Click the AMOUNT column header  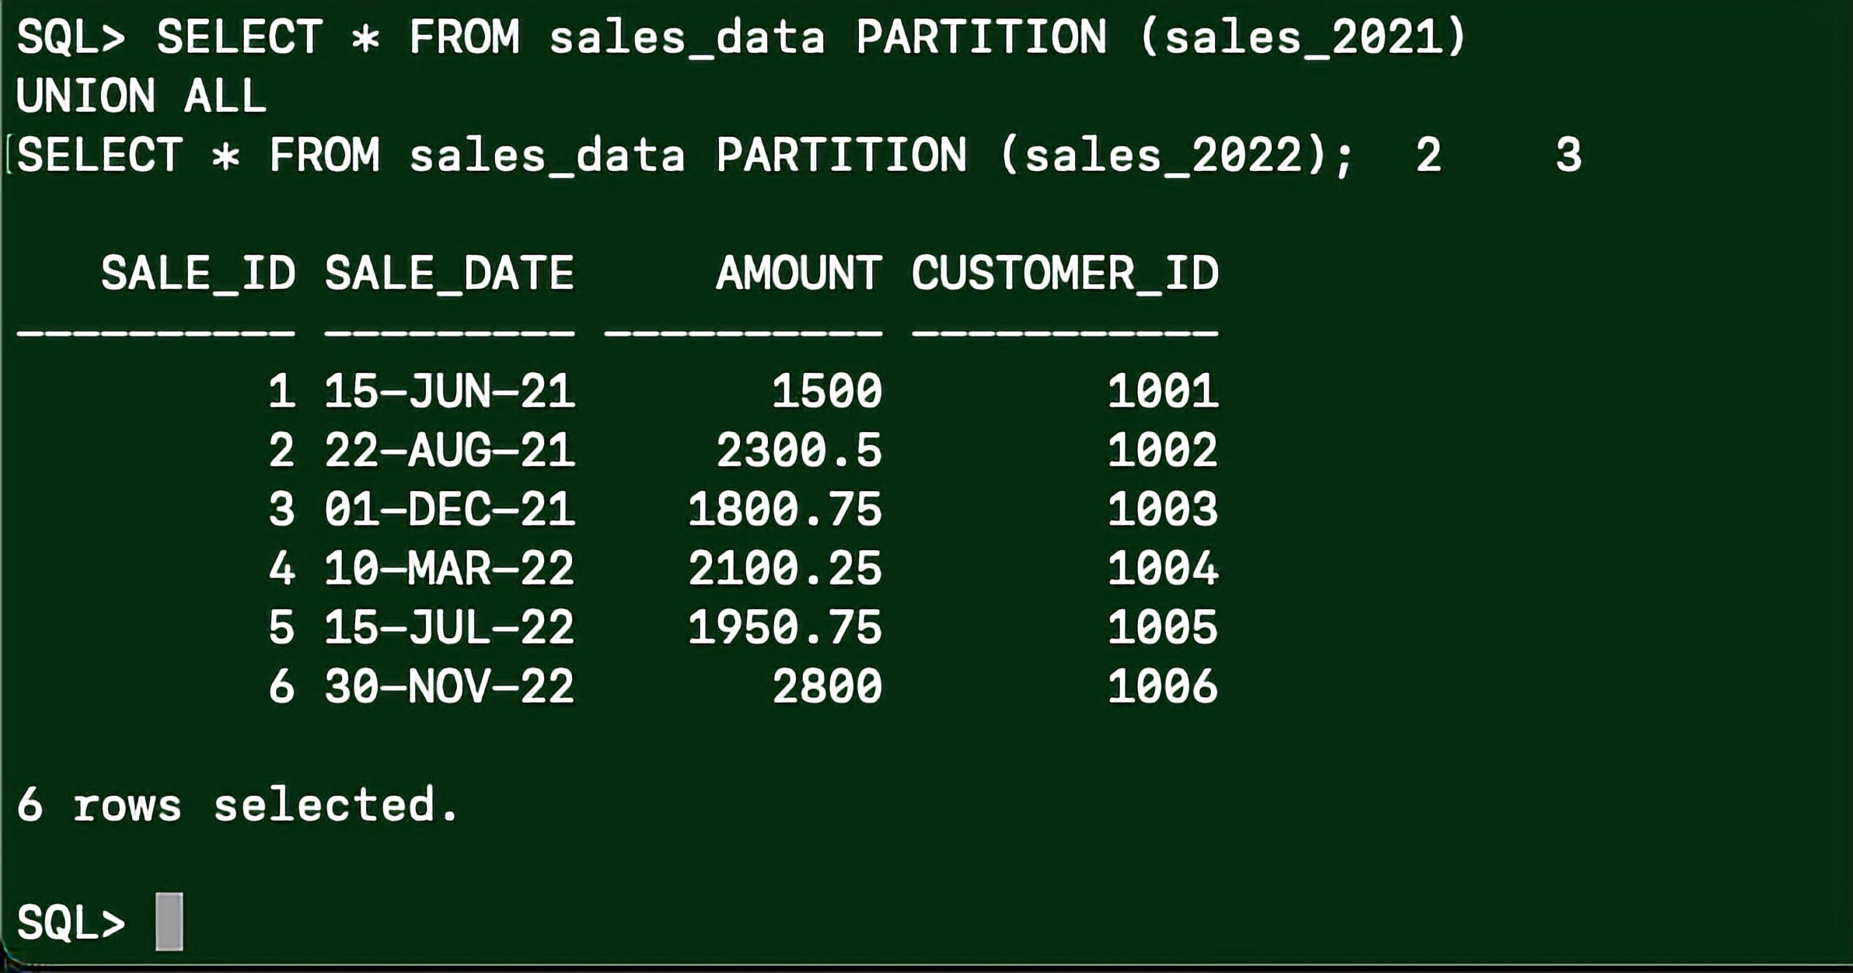(799, 274)
